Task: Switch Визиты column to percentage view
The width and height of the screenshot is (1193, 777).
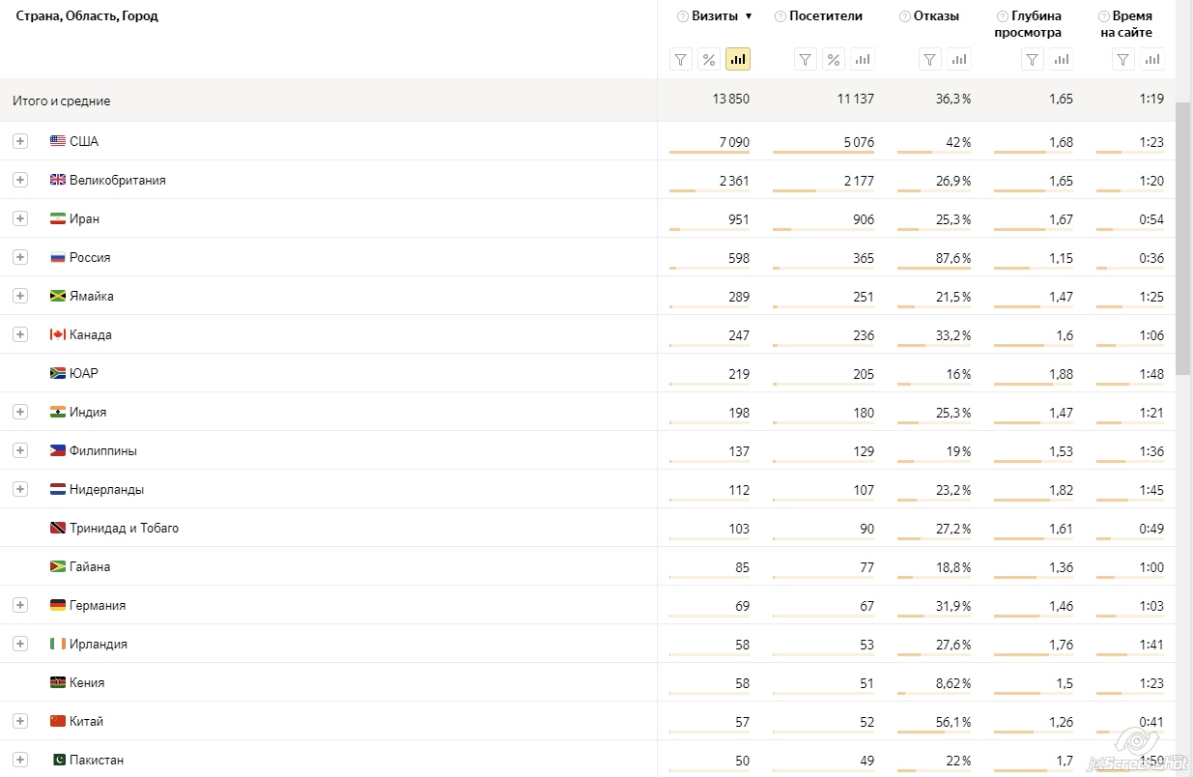Action: 709,60
